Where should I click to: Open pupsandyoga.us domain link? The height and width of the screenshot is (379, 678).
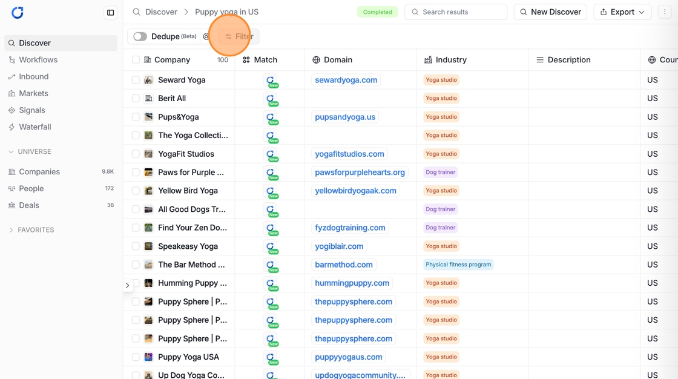click(345, 117)
